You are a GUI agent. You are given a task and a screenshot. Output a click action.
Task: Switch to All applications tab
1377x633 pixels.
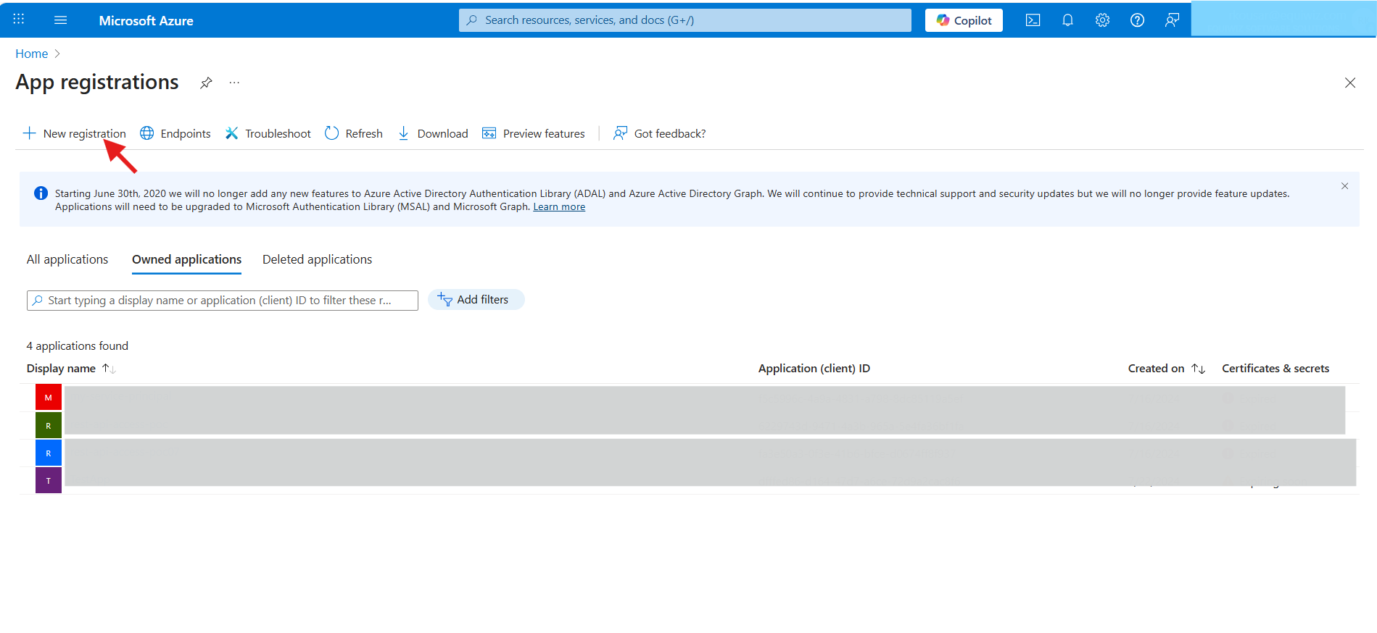(x=67, y=259)
